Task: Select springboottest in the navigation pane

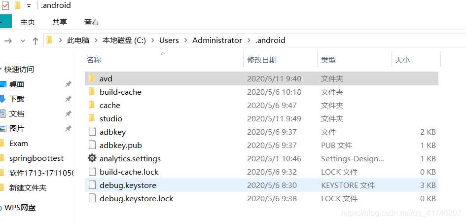Action: click(36, 158)
